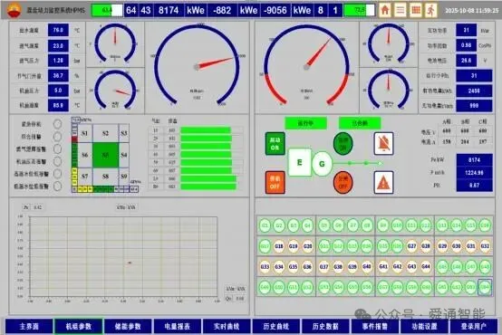502x335 pixels.
Task: Click the generator G circle icon
Action: click(x=322, y=164)
